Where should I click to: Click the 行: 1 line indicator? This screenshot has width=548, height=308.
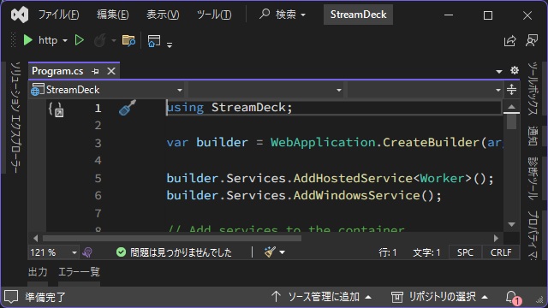(388, 252)
